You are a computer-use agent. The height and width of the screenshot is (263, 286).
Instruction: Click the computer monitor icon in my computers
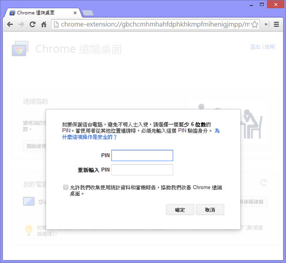pos(29,202)
